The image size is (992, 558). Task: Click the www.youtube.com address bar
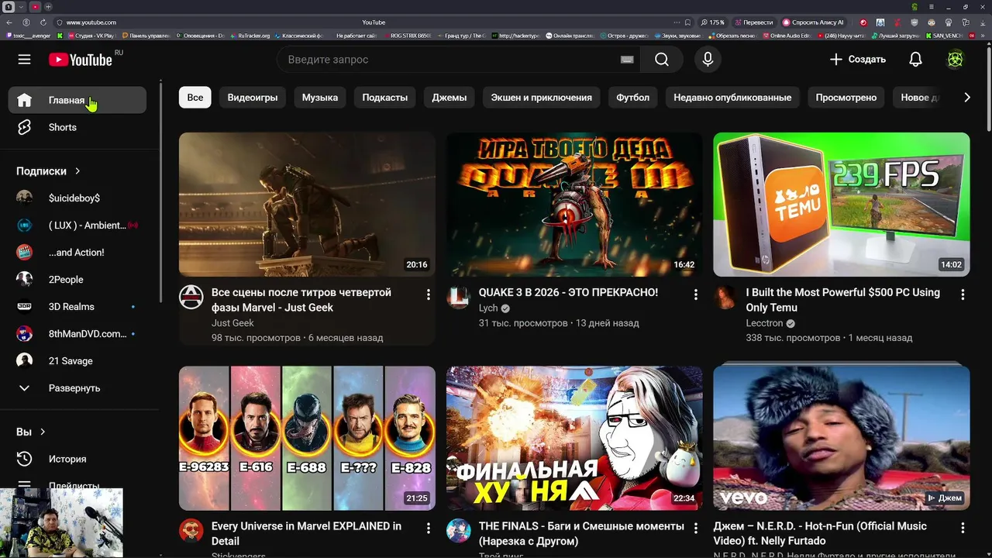click(x=91, y=22)
